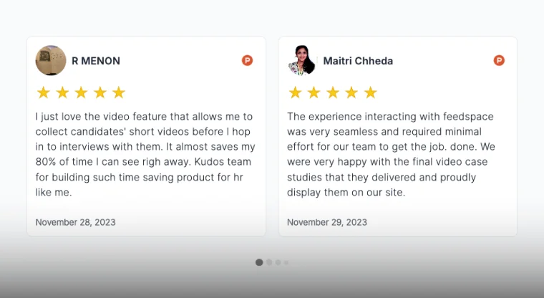This screenshot has height=298, width=544.
Task: Jump to the fourth carousel pagination dot
Action: (286, 262)
